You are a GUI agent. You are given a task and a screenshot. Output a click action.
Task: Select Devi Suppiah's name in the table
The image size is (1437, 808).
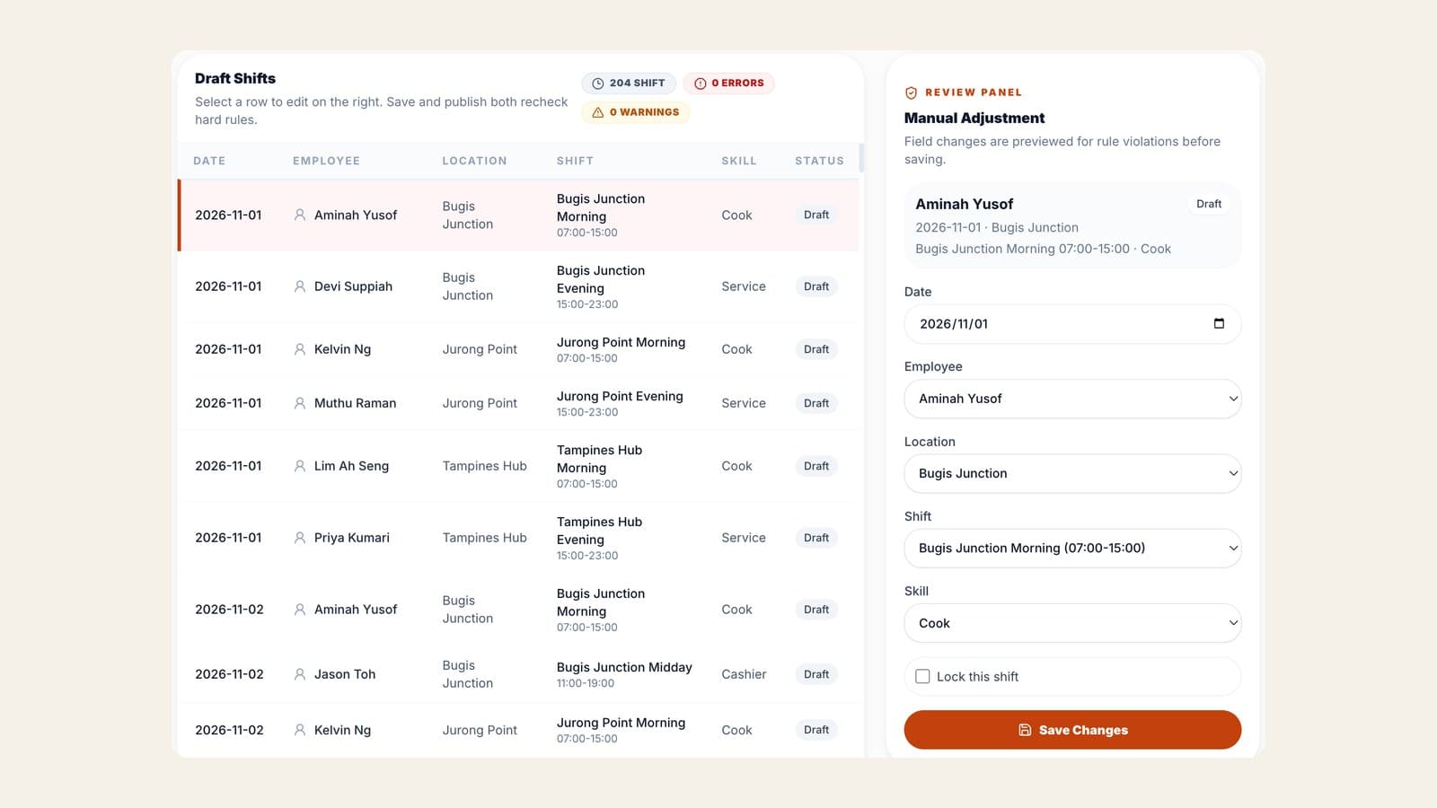click(353, 286)
